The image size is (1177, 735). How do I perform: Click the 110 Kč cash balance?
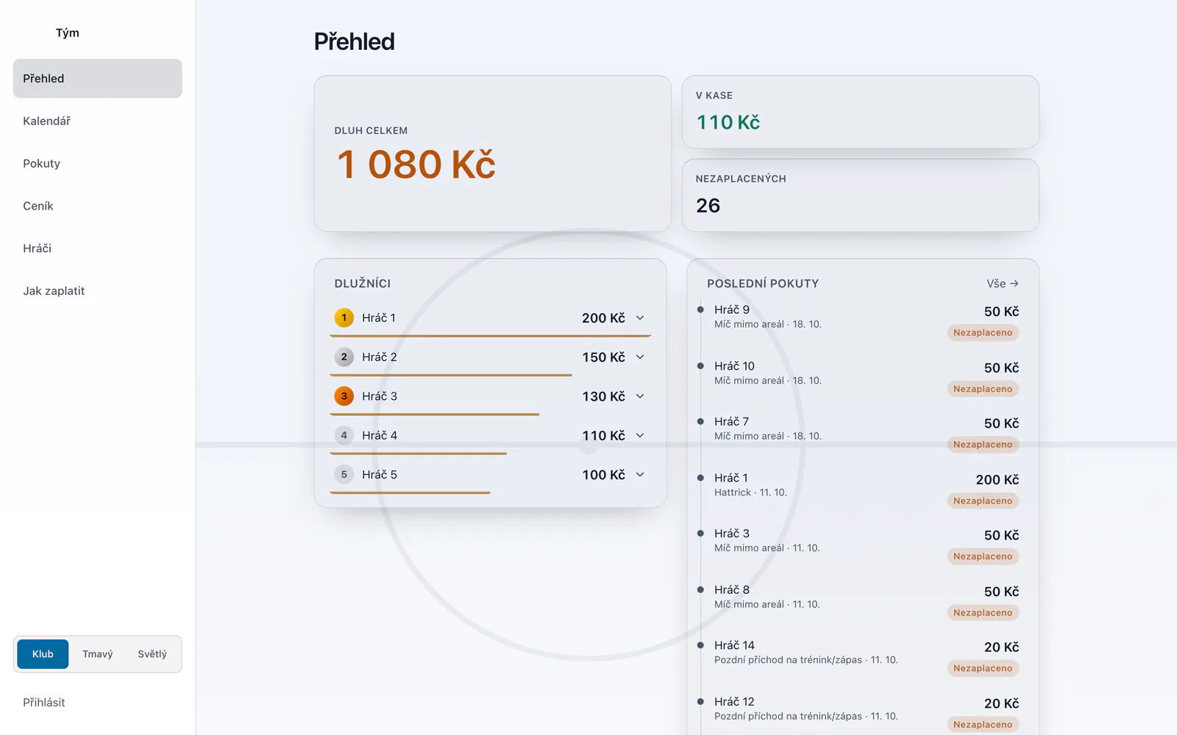[728, 122]
